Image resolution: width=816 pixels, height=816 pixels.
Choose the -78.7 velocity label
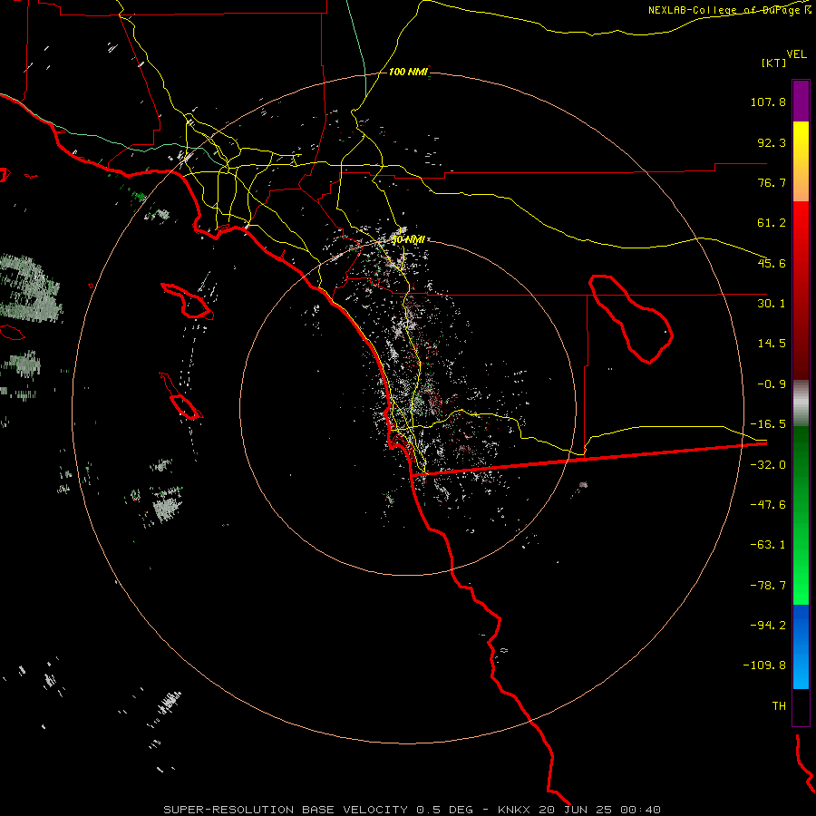click(768, 586)
